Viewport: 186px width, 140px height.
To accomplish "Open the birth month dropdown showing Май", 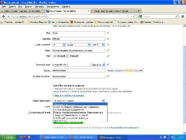I will (79, 45).
